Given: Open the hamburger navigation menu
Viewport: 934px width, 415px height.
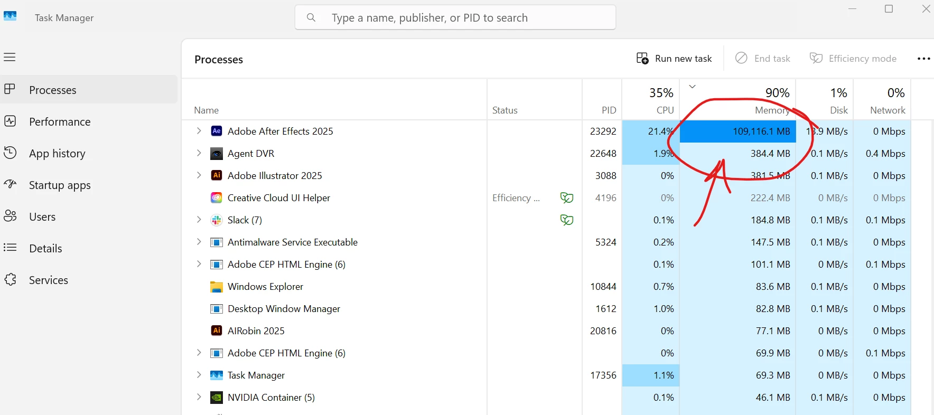Looking at the screenshot, I should click(10, 57).
